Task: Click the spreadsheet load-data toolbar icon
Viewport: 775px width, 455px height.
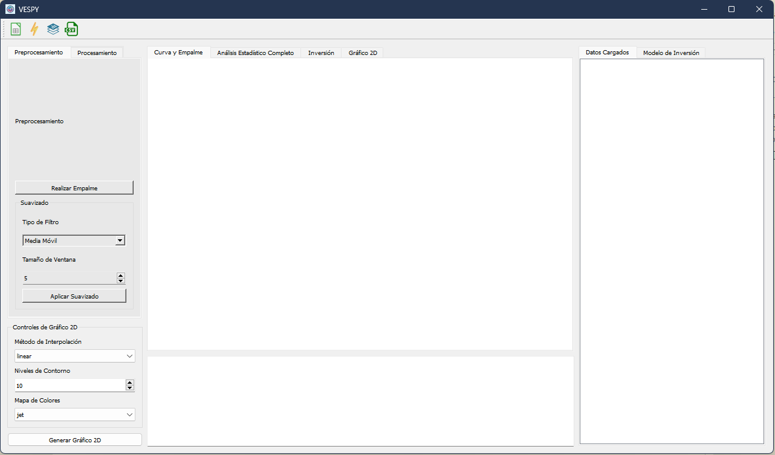Action: [x=16, y=29]
